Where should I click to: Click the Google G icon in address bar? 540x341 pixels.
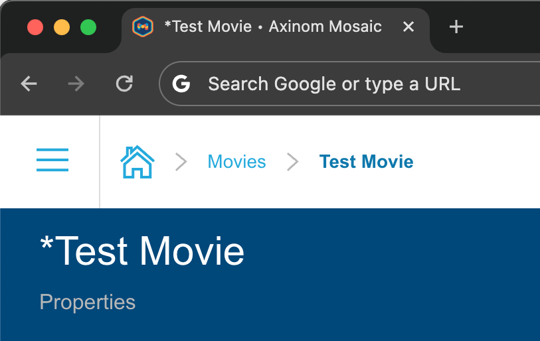[181, 84]
